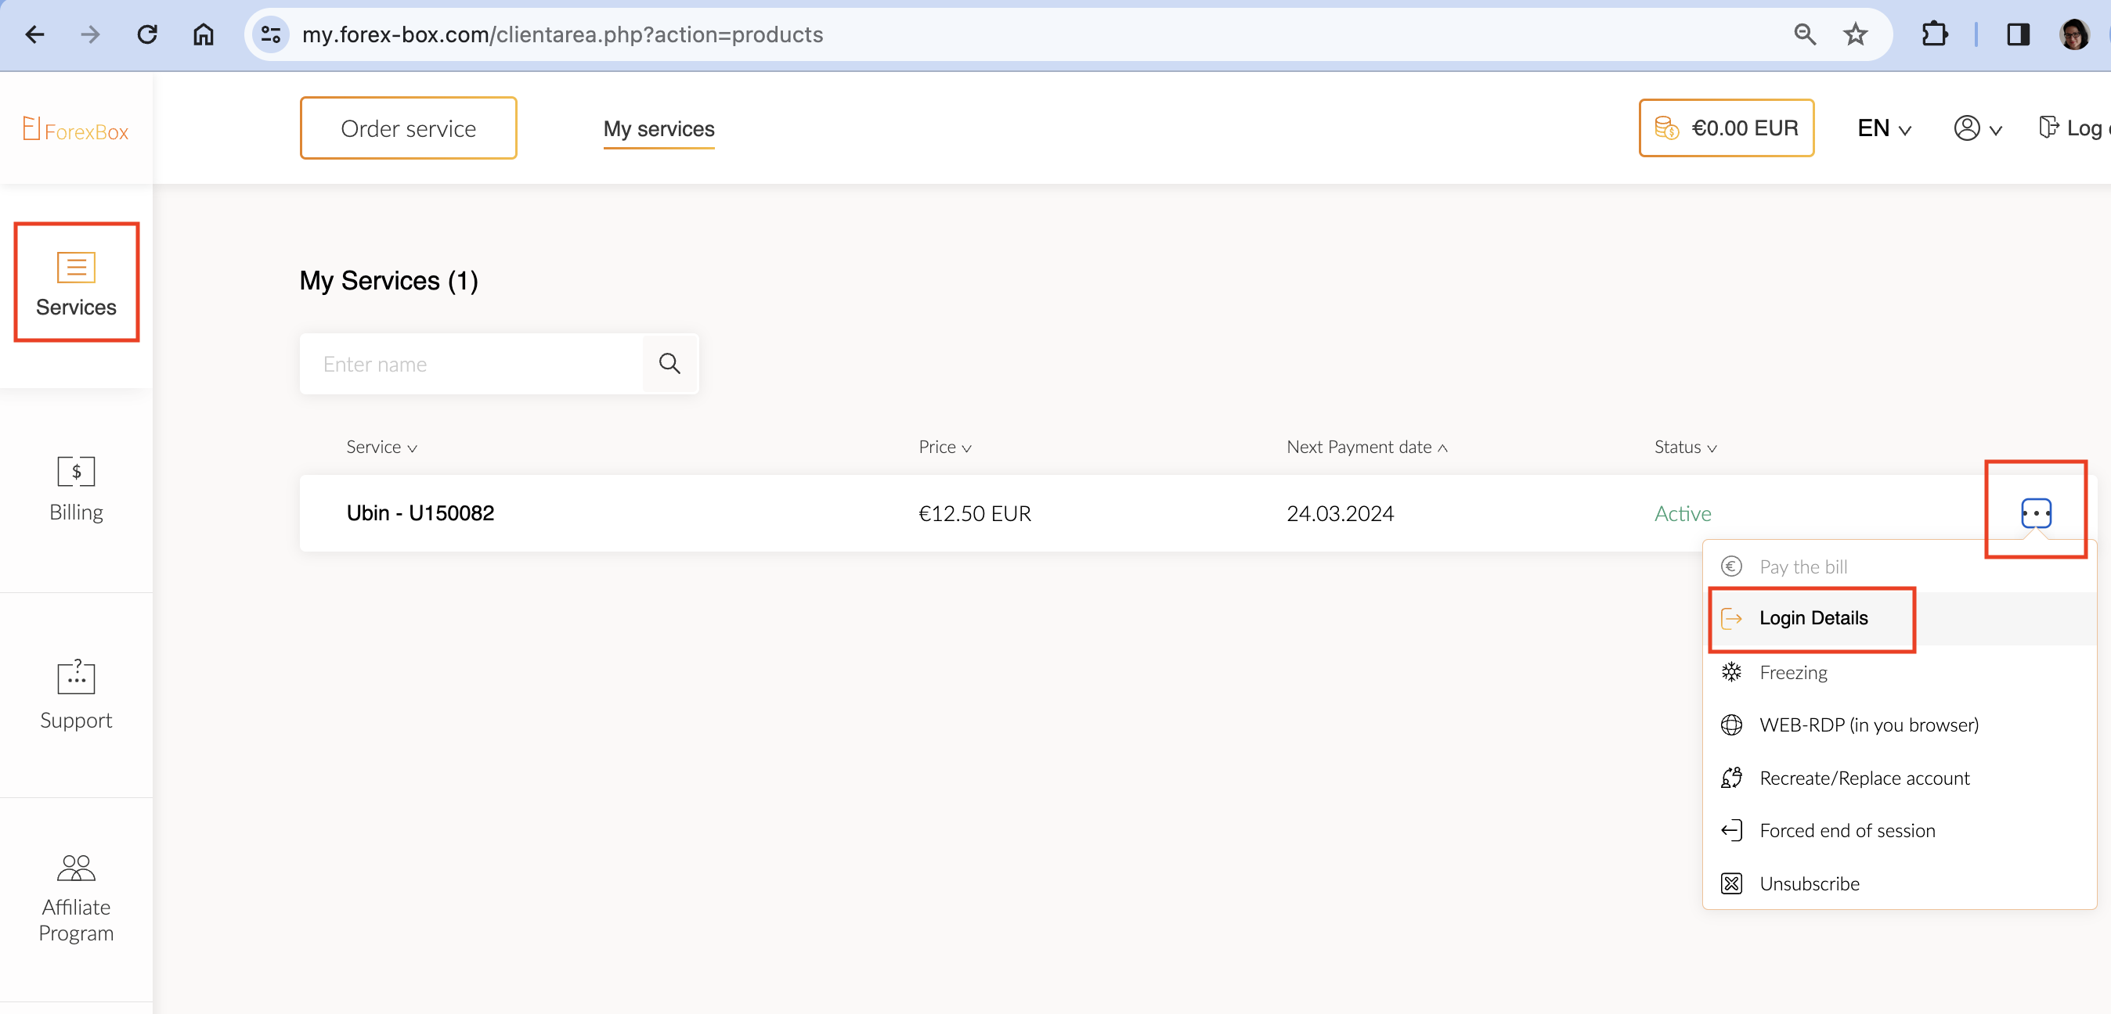The width and height of the screenshot is (2111, 1014).
Task: Reload the page in browser
Action: pyautogui.click(x=146, y=34)
